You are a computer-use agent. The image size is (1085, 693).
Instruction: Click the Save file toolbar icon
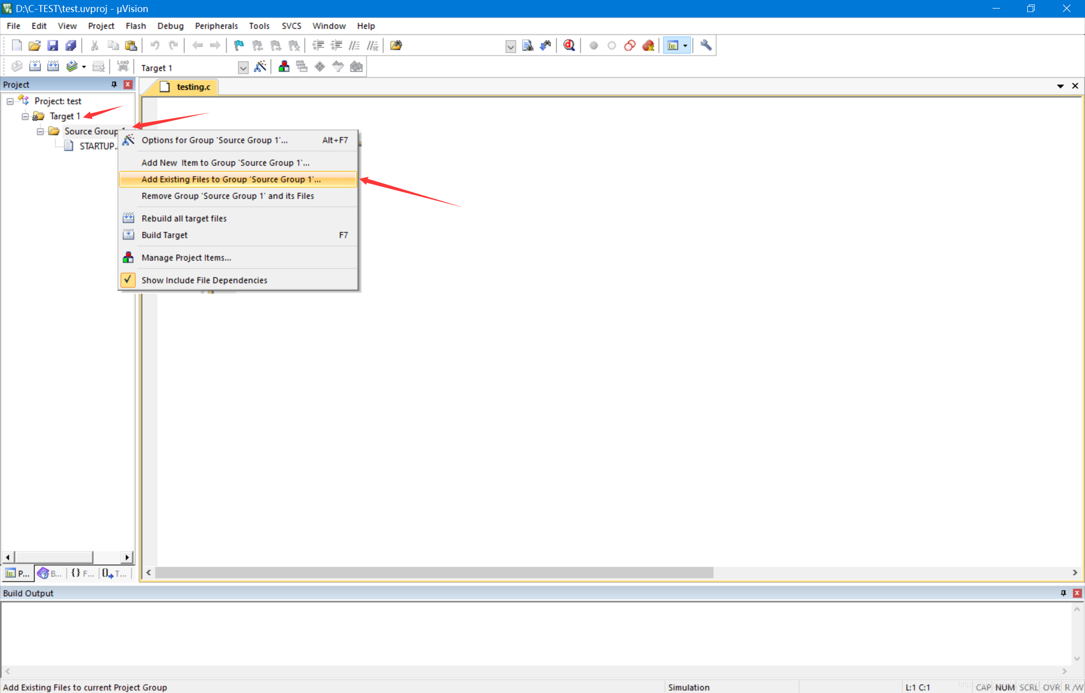(53, 46)
